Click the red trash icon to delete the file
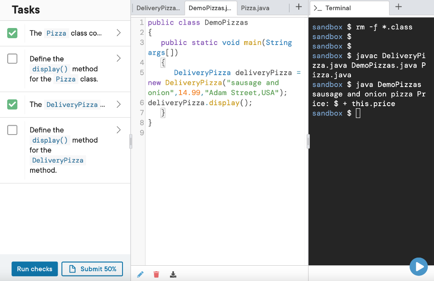This screenshot has height=281, width=434. [x=156, y=274]
